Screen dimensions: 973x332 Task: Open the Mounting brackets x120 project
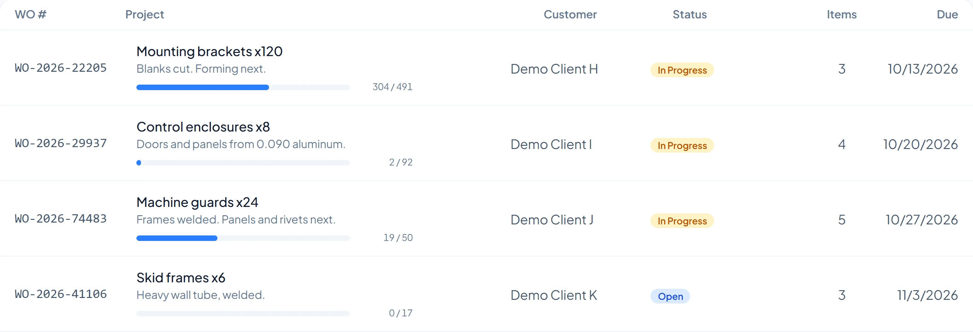click(x=210, y=52)
